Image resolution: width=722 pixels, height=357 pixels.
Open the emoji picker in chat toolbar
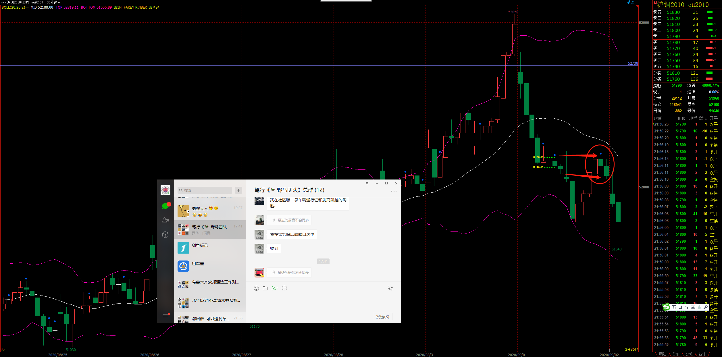tap(256, 288)
